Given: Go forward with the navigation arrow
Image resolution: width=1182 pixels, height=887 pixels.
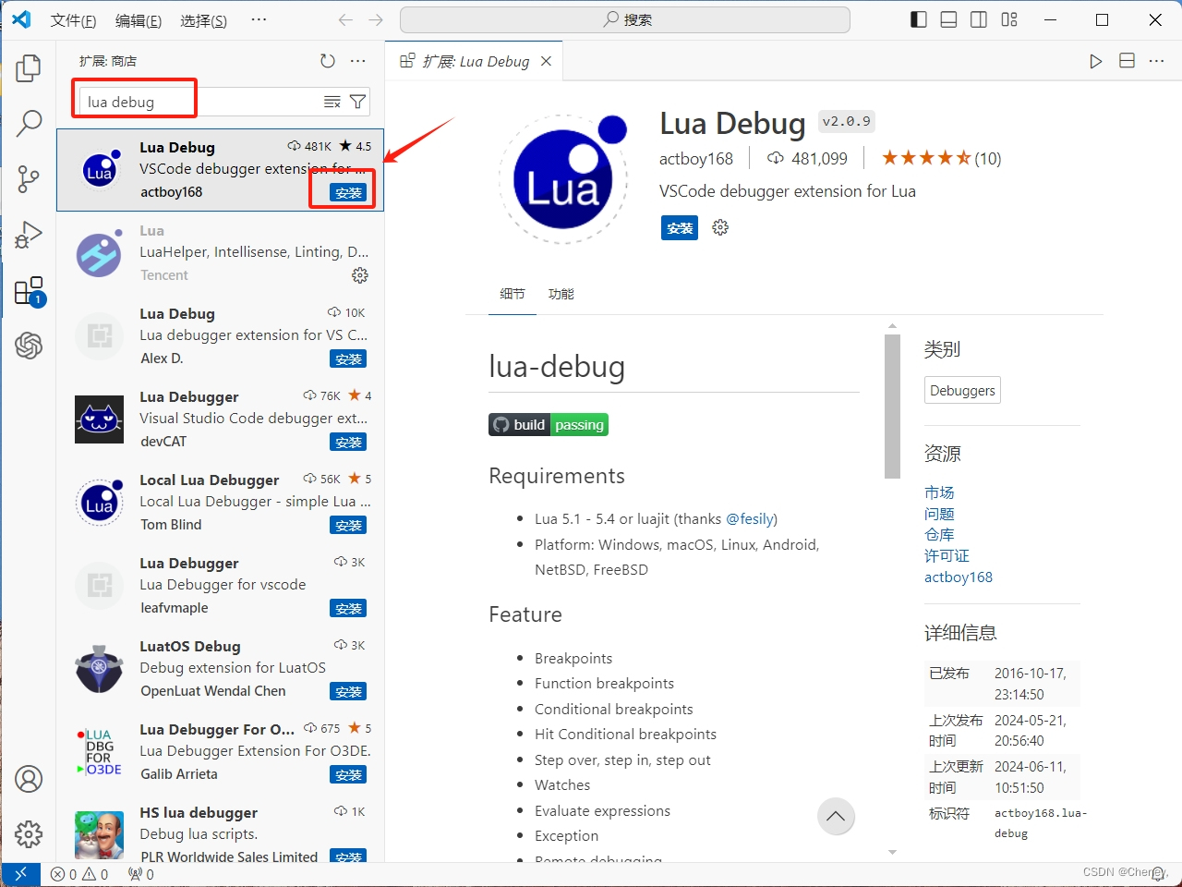Looking at the screenshot, I should pos(376,19).
